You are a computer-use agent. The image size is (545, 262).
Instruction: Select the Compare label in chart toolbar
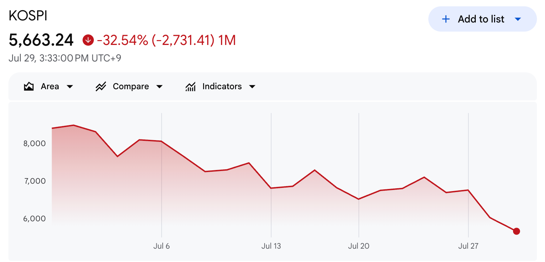click(x=131, y=86)
